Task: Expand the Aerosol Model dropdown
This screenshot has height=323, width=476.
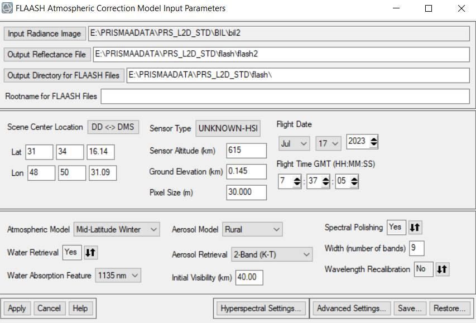Action: [252, 229]
